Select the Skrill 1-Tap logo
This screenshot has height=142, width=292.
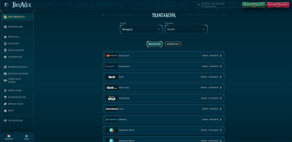click(111, 88)
